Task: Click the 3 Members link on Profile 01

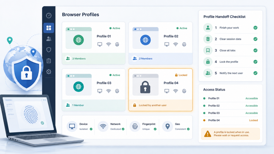Action: (x=79, y=59)
